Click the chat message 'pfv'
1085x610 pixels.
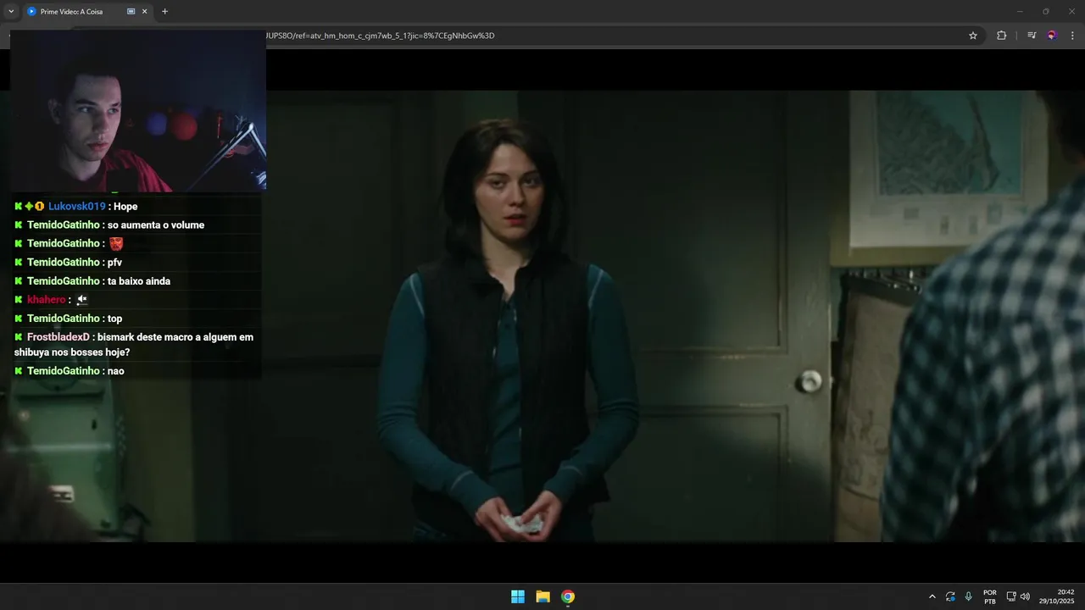click(114, 263)
